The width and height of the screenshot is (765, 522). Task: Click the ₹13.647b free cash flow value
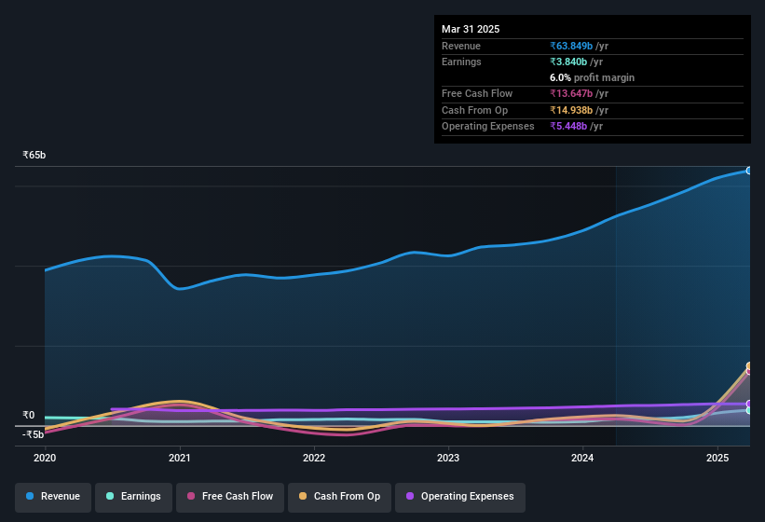571,93
